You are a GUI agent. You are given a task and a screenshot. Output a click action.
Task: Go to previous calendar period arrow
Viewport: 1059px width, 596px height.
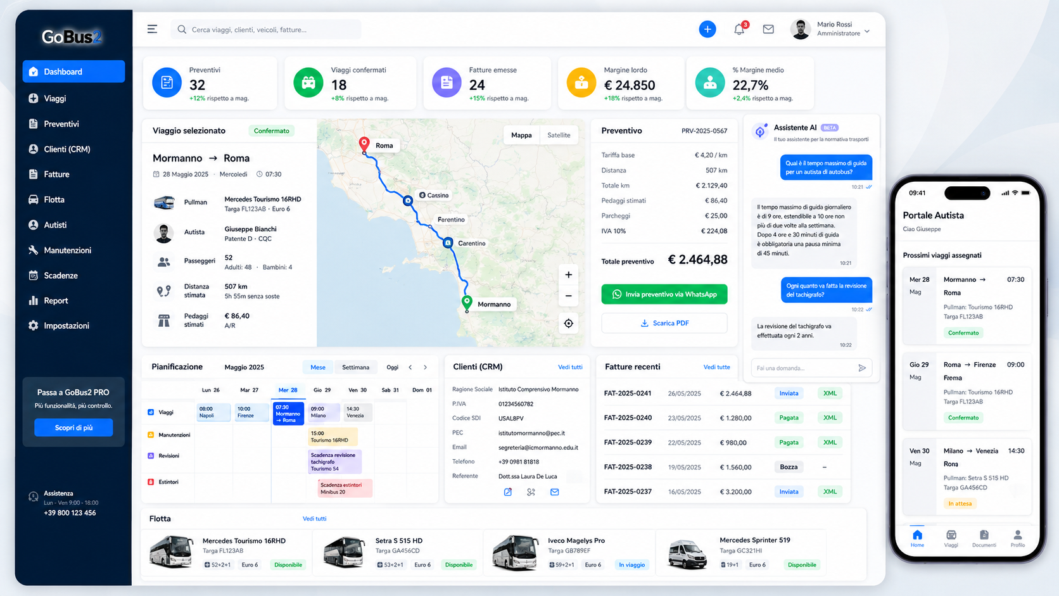click(410, 367)
